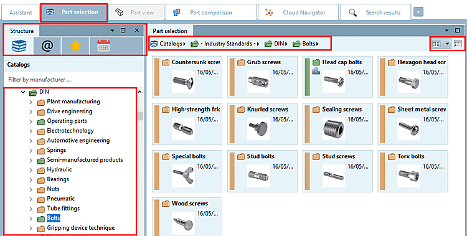Open the Stud screws thumbnail
The width and height of the screenshot is (467, 236).
point(334,175)
